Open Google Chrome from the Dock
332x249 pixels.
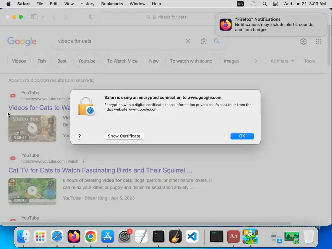91,236
